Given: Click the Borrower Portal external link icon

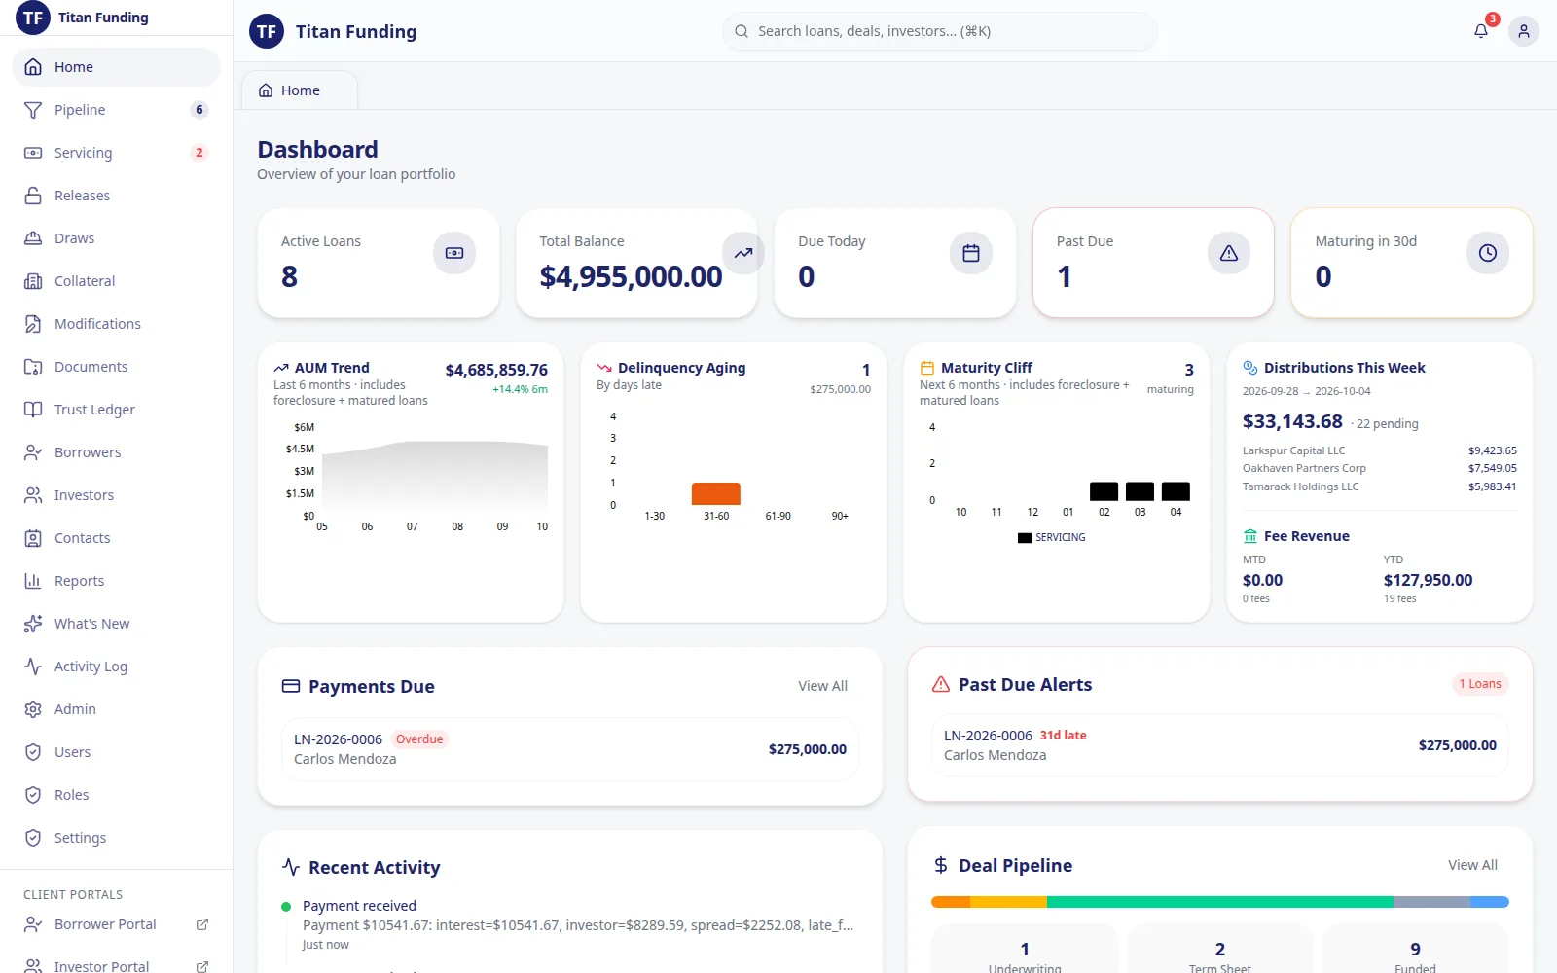Looking at the screenshot, I should [x=202, y=924].
